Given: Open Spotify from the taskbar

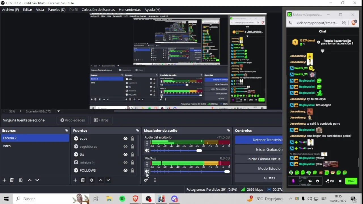Looking at the screenshot, I should pos(122,199).
